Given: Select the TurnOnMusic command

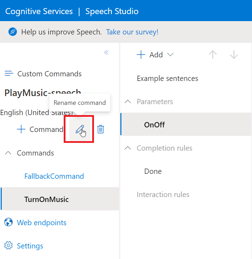Looking at the screenshot, I should [60, 199].
